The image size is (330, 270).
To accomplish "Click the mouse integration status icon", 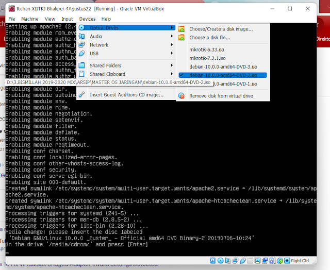I will click(279, 261).
